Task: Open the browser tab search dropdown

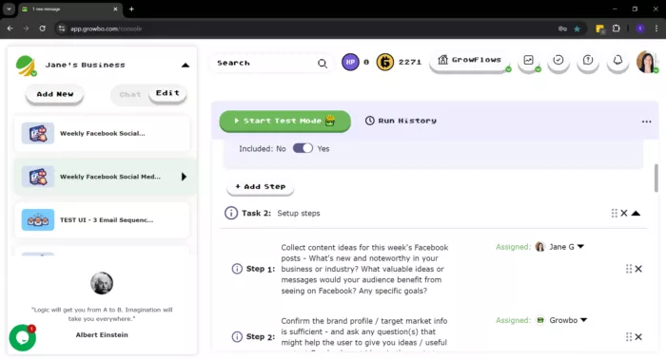Action: 9,9
